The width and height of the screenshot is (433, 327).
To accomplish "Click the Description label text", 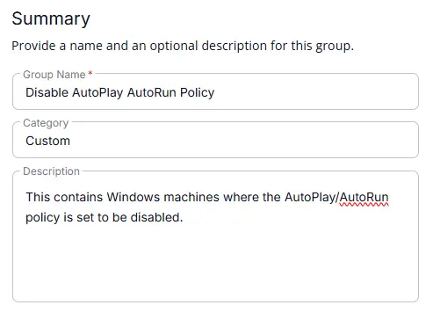I will pyautogui.click(x=51, y=171).
